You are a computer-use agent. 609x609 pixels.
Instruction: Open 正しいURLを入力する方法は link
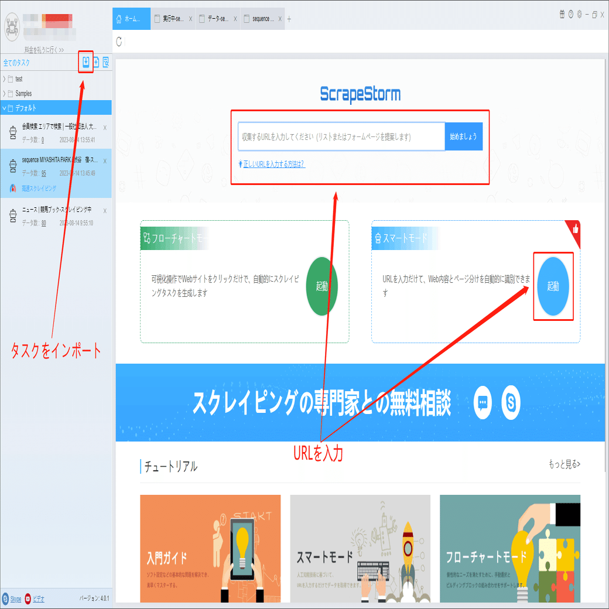tap(274, 164)
